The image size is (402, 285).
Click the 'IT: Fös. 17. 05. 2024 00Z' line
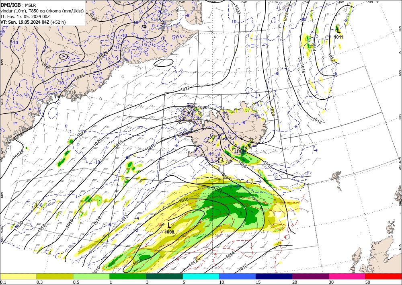[x=25, y=16]
